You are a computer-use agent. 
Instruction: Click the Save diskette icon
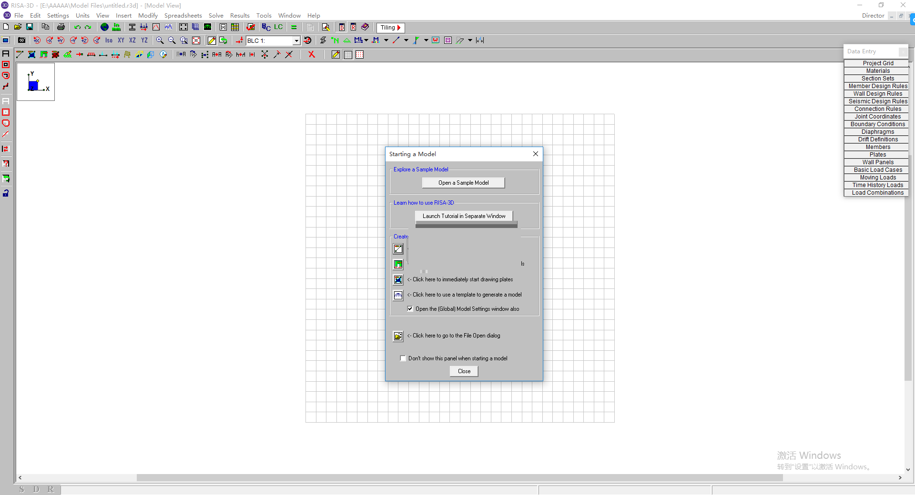(x=30, y=27)
